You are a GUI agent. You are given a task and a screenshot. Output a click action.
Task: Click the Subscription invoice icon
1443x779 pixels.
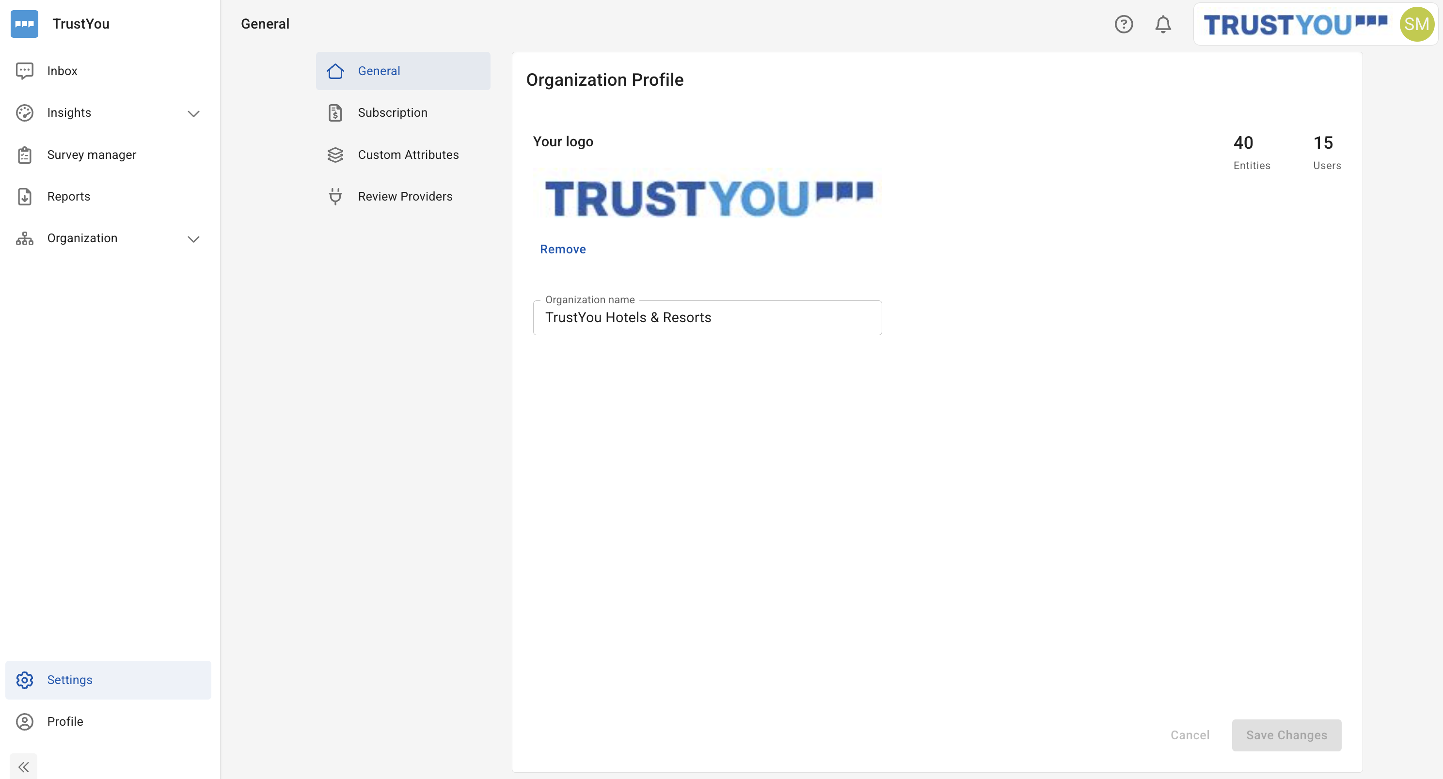(335, 113)
